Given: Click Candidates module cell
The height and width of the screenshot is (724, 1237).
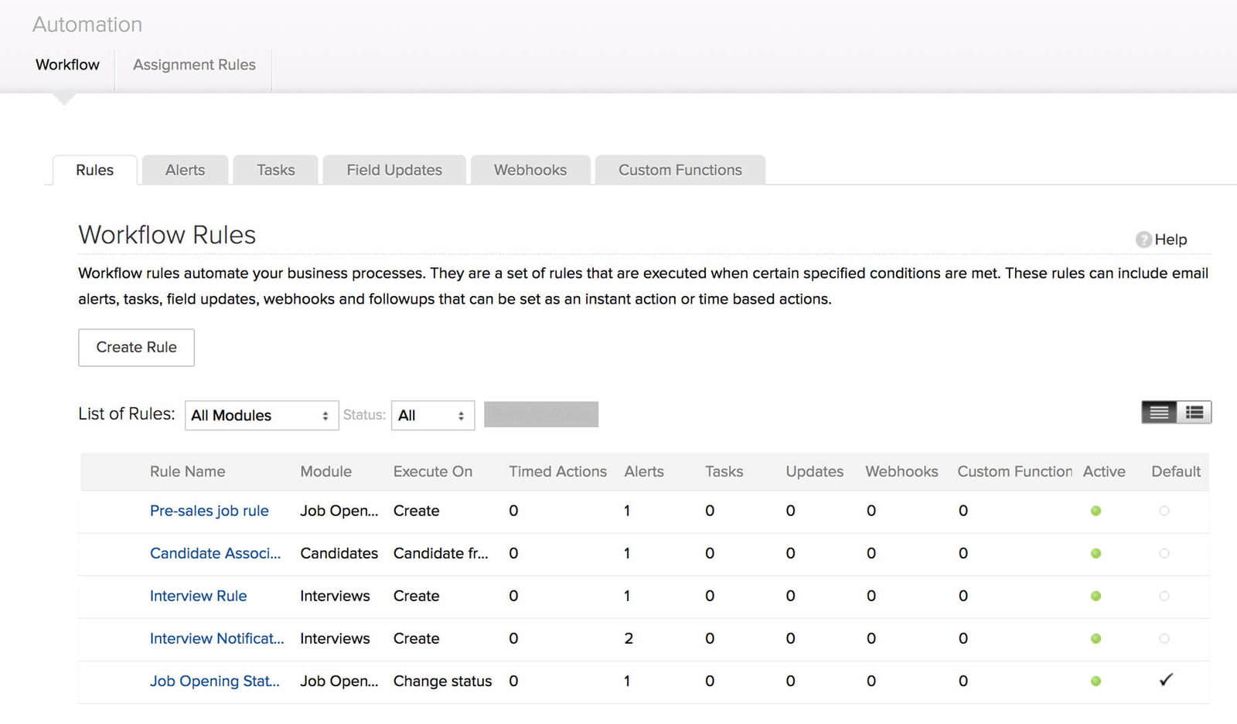Looking at the screenshot, I should pyautogui.click(x=339, y=553).
